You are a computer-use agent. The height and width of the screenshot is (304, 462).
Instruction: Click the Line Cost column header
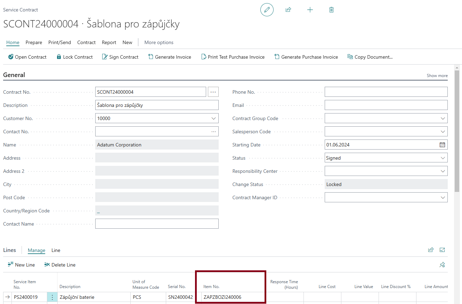[327, 287]
